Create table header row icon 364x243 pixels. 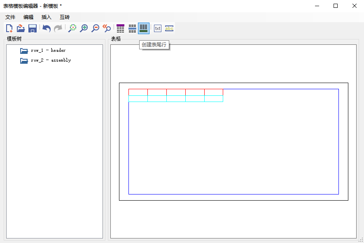[121, 28]
